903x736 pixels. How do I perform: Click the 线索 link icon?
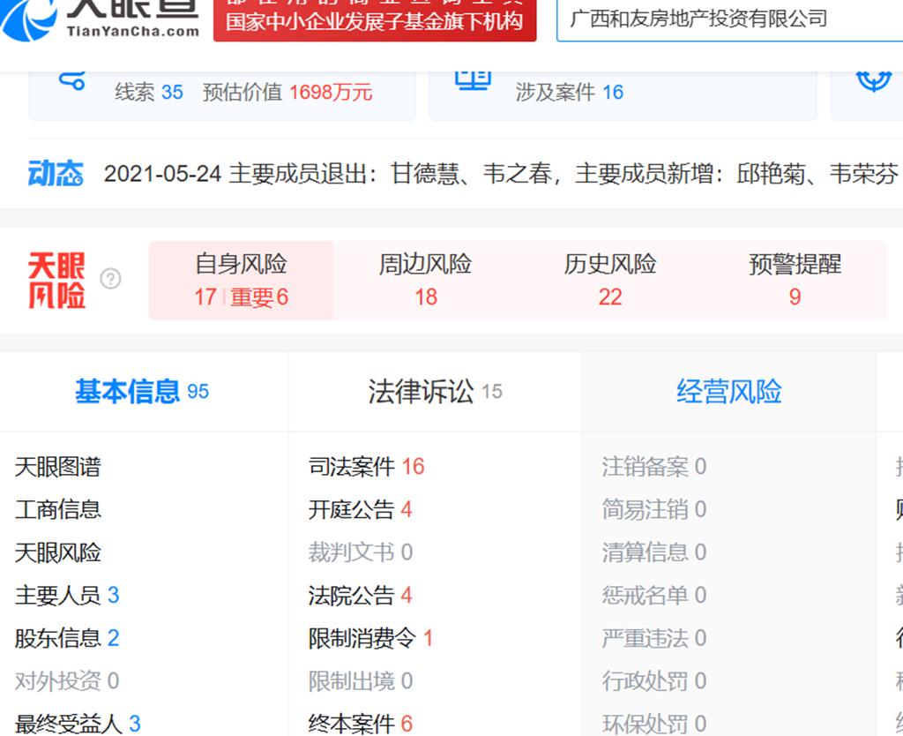coord(72,81)
